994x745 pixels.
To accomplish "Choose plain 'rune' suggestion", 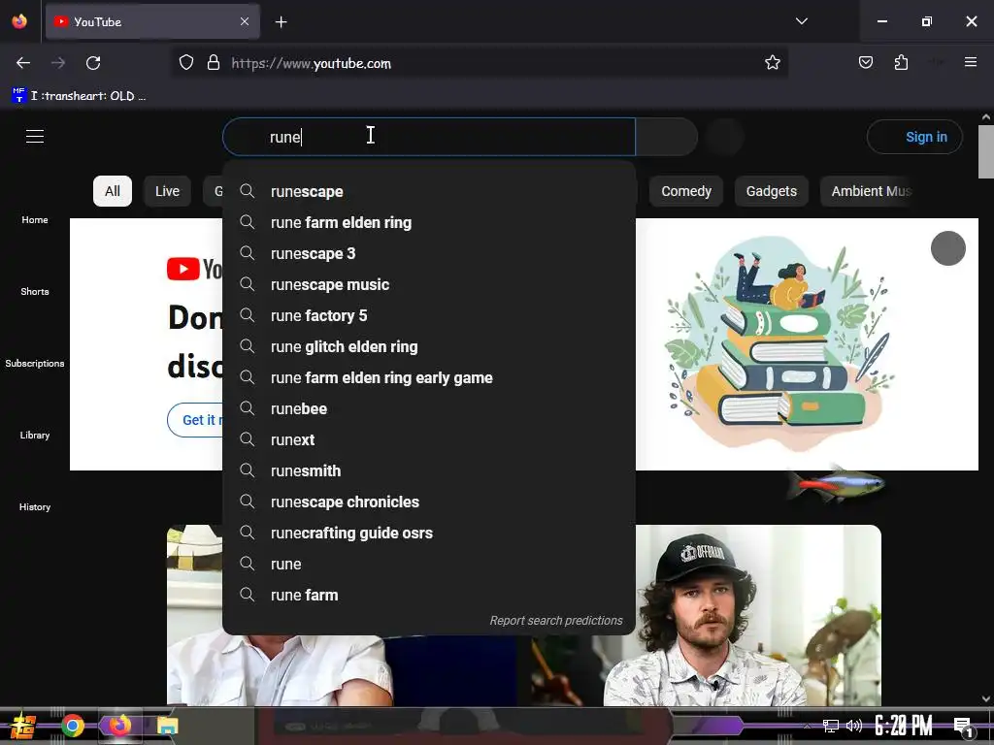I will coord(429,564).
